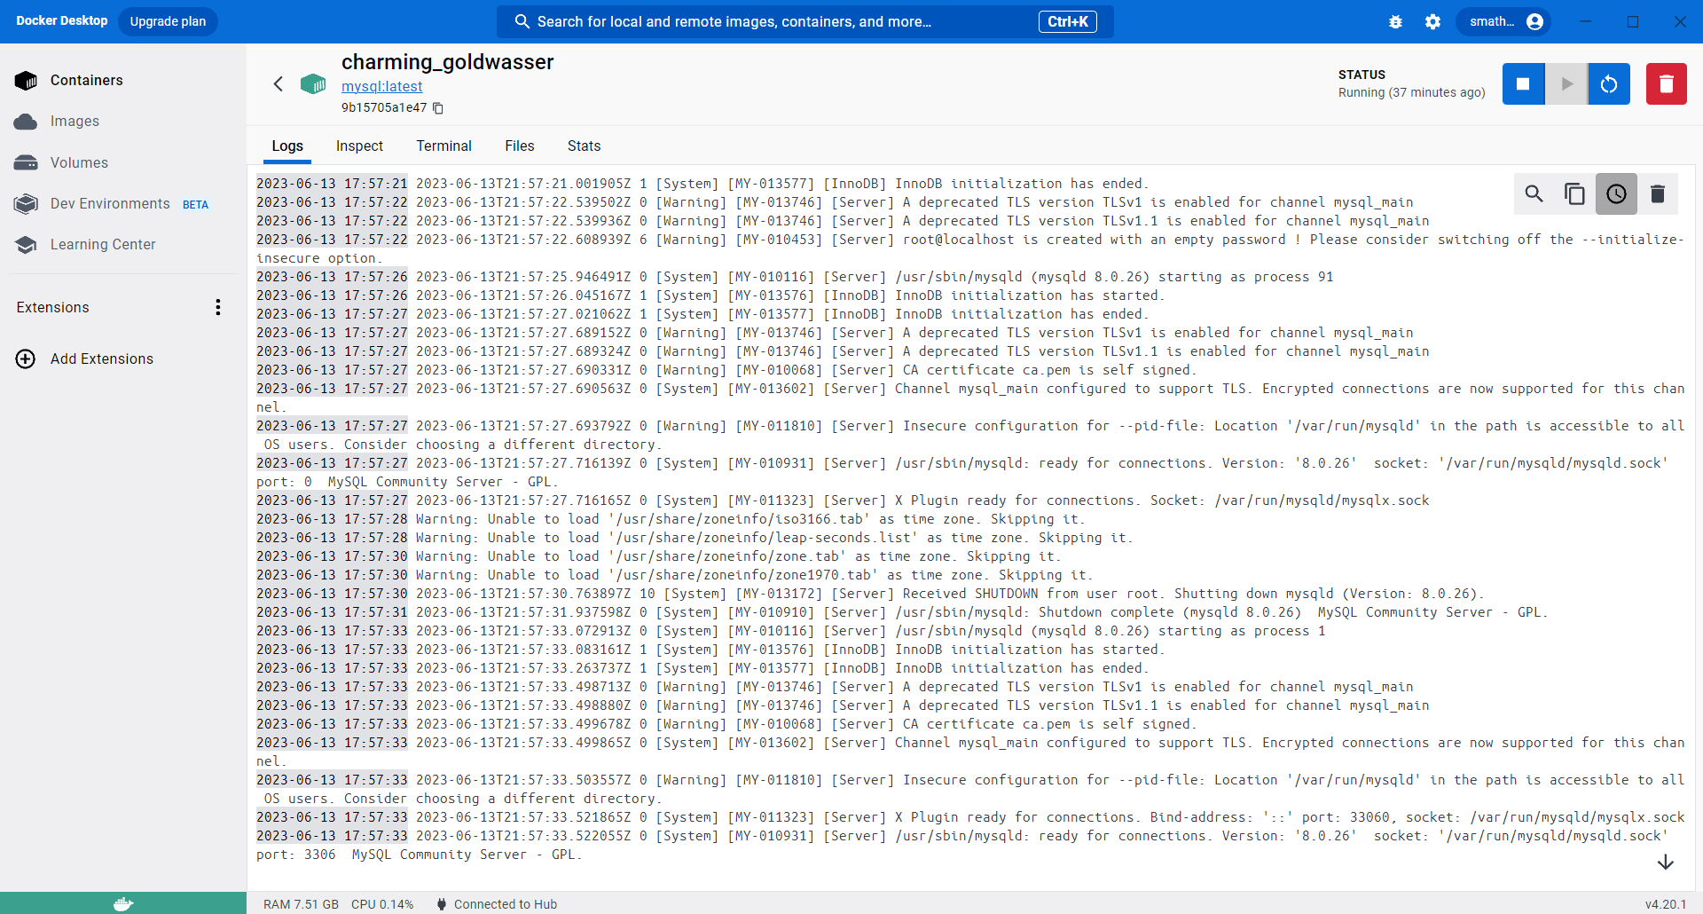
Task: Switch to the Stats tab
Action: point(584,146)
